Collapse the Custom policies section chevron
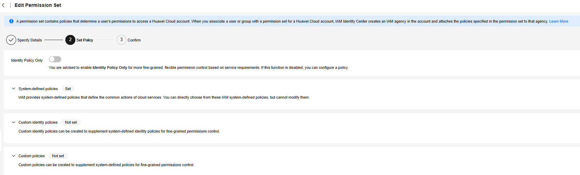This screenshot has width=580, height=175. click(14, 156)
